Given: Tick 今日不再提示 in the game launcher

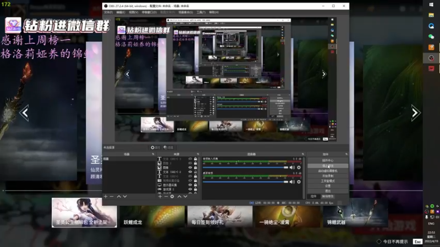Looking at the screenshot, I should coord(379,242).
